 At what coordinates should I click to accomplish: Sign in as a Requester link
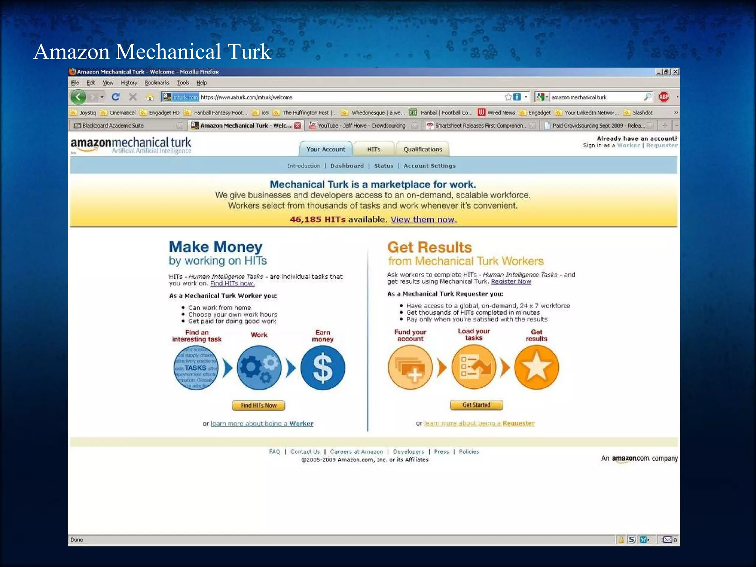661,145
